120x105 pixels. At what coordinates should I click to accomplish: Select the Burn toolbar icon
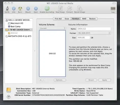click(x=20, y=8)
